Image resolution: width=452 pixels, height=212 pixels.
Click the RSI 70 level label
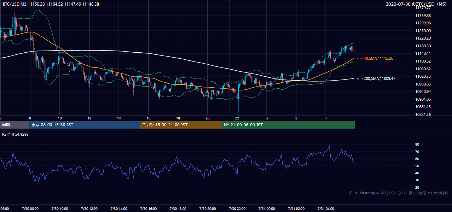tap(417, 152)
